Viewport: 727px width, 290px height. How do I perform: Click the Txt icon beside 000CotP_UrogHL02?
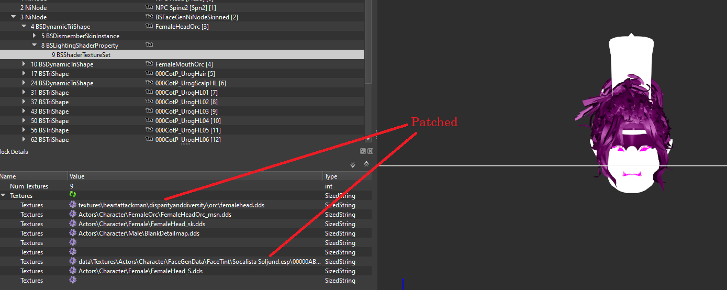[149, 102]
